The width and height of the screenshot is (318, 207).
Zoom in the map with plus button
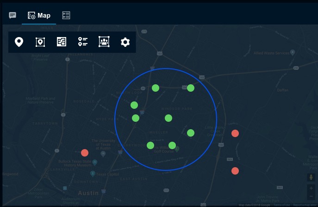click(311, 188)
